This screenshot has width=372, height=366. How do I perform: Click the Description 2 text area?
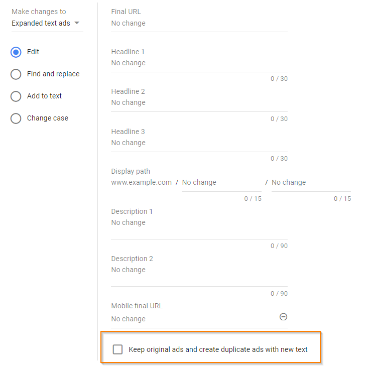point(199,276)
